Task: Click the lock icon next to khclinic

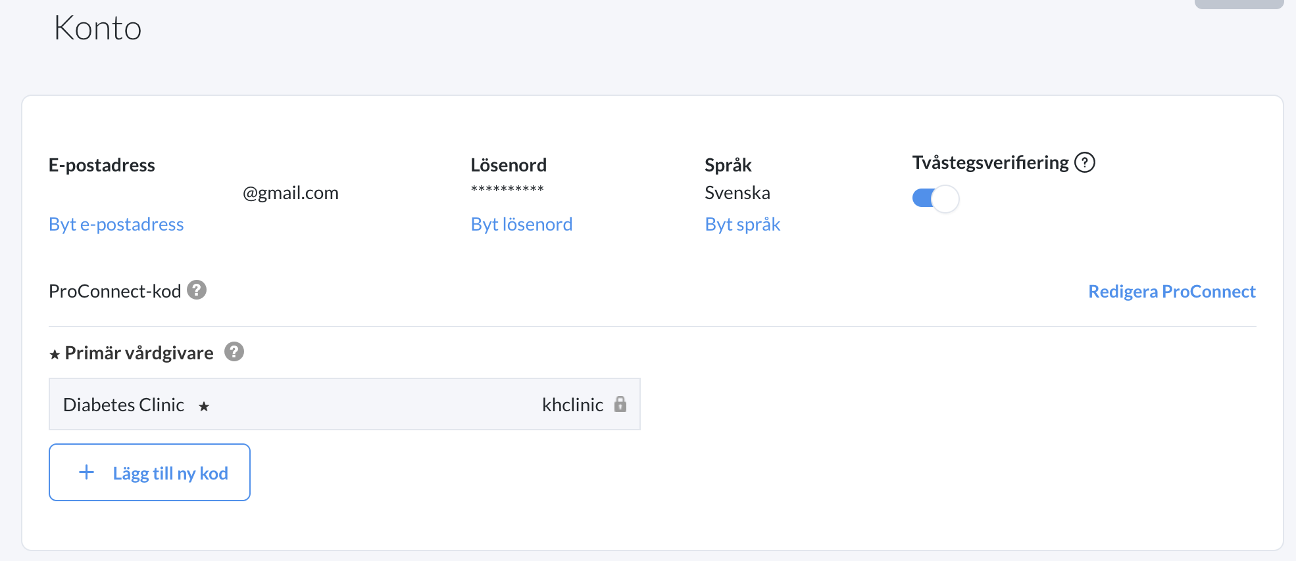Action: click(620, 404)
